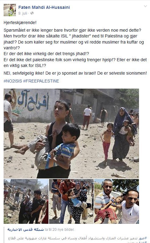Open the شبكة قدس الإخبارية page link
The image size is (150, 243).
(26, 230)
